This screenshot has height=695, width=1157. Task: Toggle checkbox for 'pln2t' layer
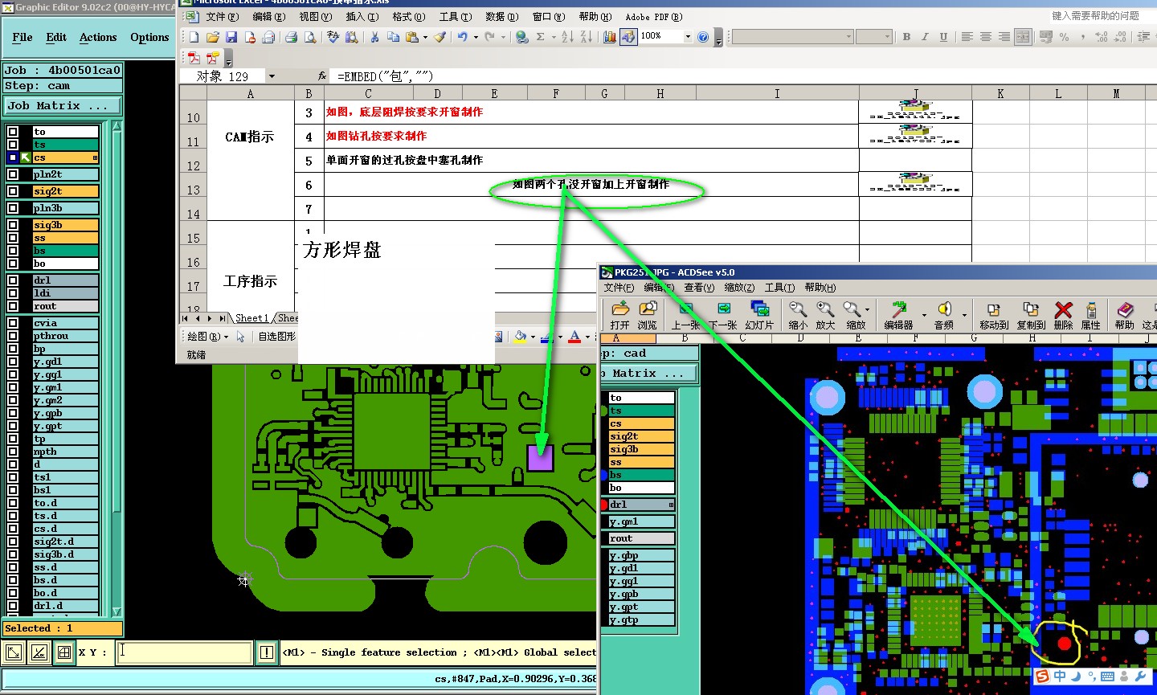tap(13, 174)
